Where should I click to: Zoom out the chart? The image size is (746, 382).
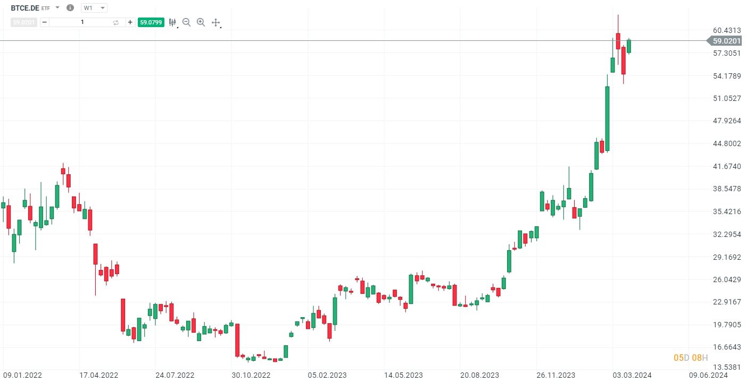point(186,22)
